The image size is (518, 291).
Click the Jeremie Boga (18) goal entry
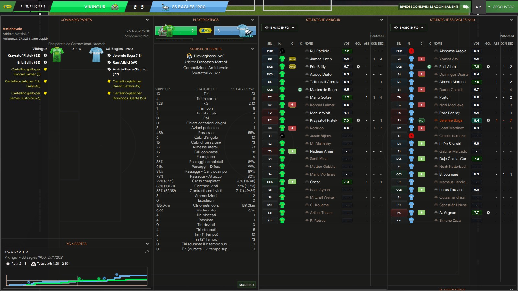click(x=127, y=55)
